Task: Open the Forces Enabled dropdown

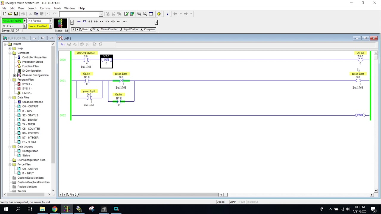Action: point(50,26)
